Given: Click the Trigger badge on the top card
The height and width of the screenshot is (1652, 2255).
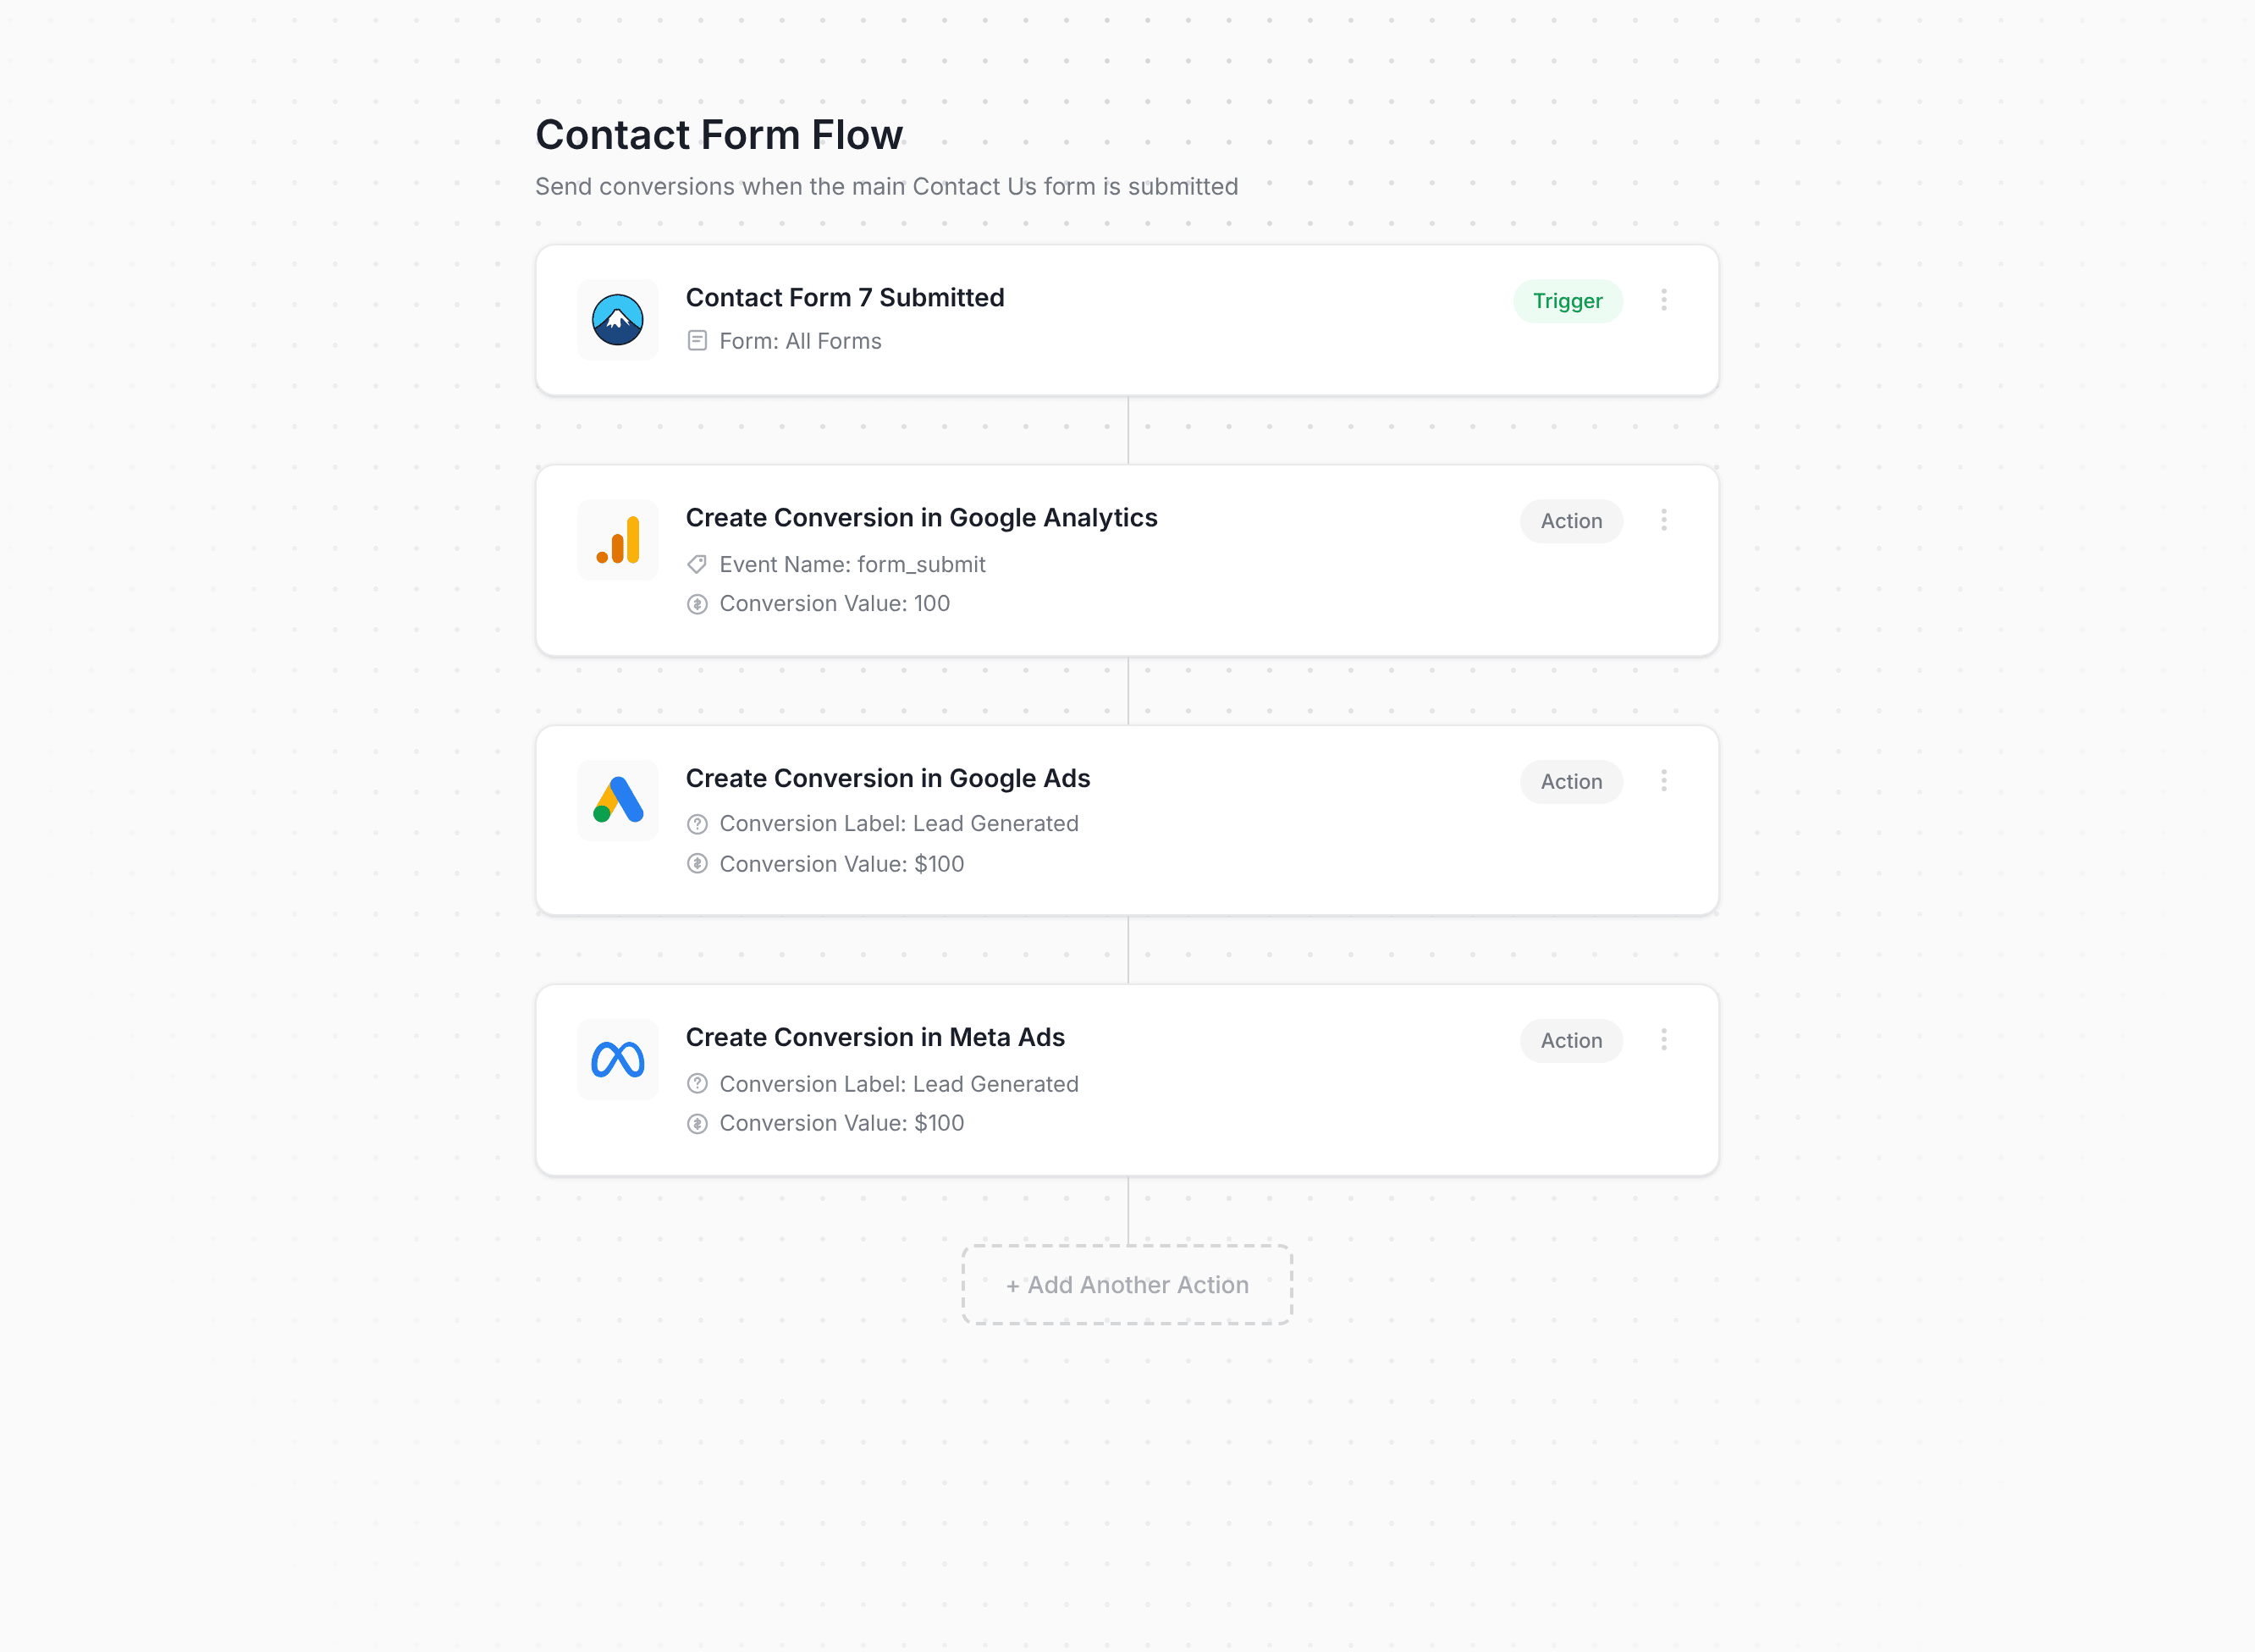Looking at the screenshot, I should [1567, 301].
